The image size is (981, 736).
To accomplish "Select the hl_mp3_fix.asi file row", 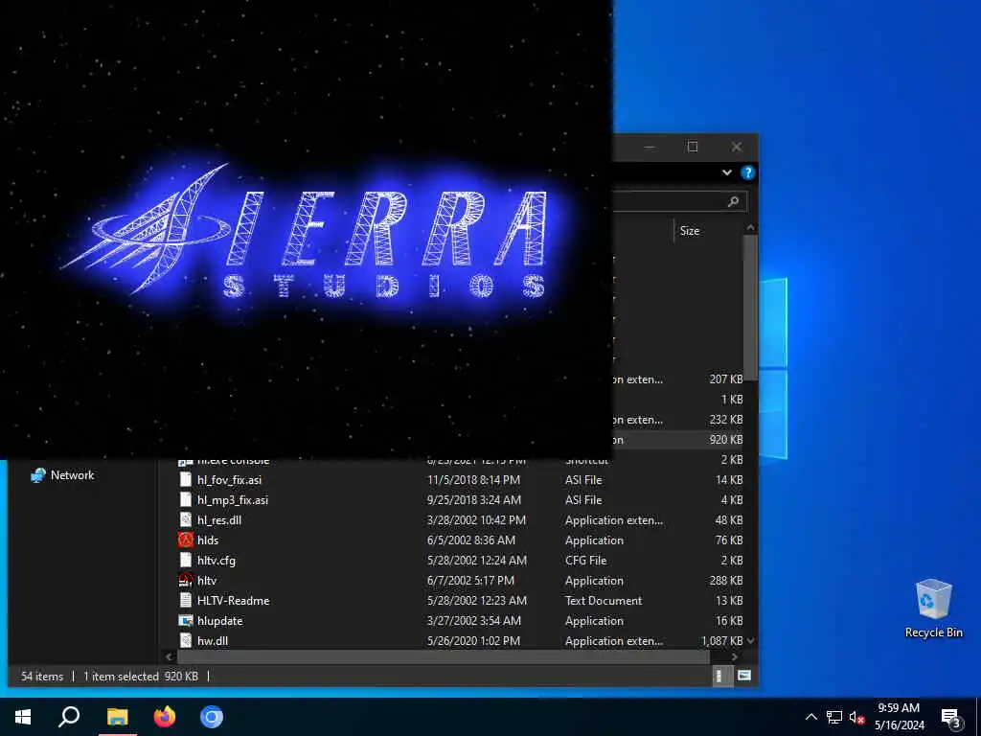I will (461, 500).
